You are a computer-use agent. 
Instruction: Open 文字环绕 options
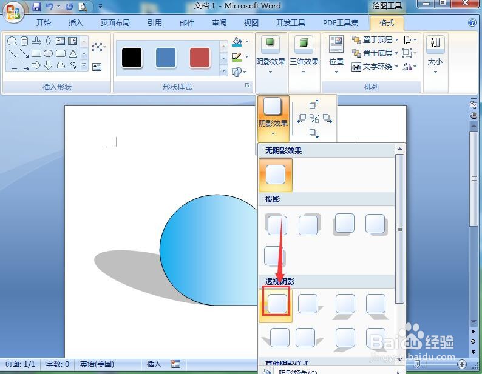375,66
